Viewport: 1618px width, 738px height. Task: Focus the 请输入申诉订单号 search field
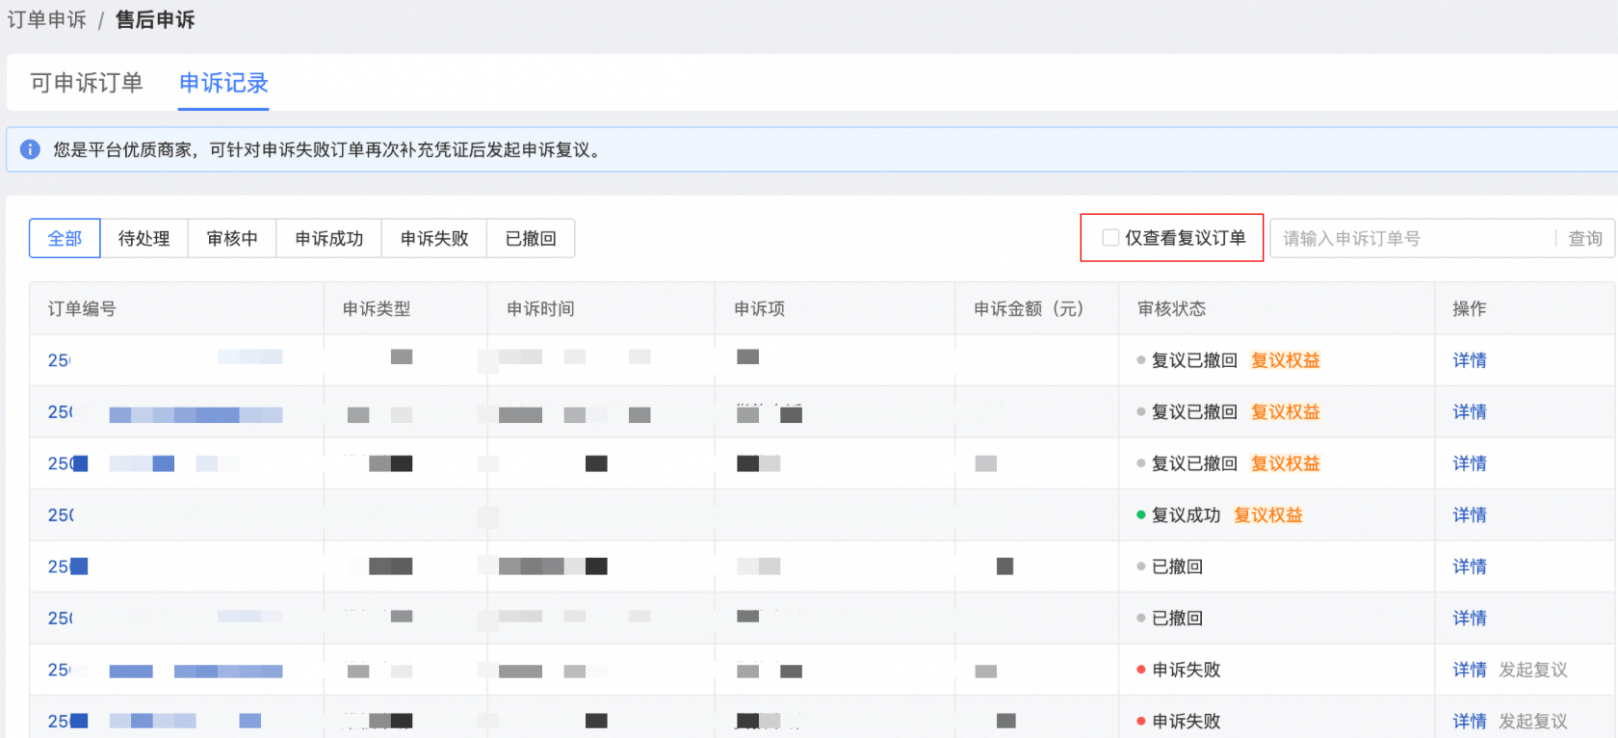1411,239
